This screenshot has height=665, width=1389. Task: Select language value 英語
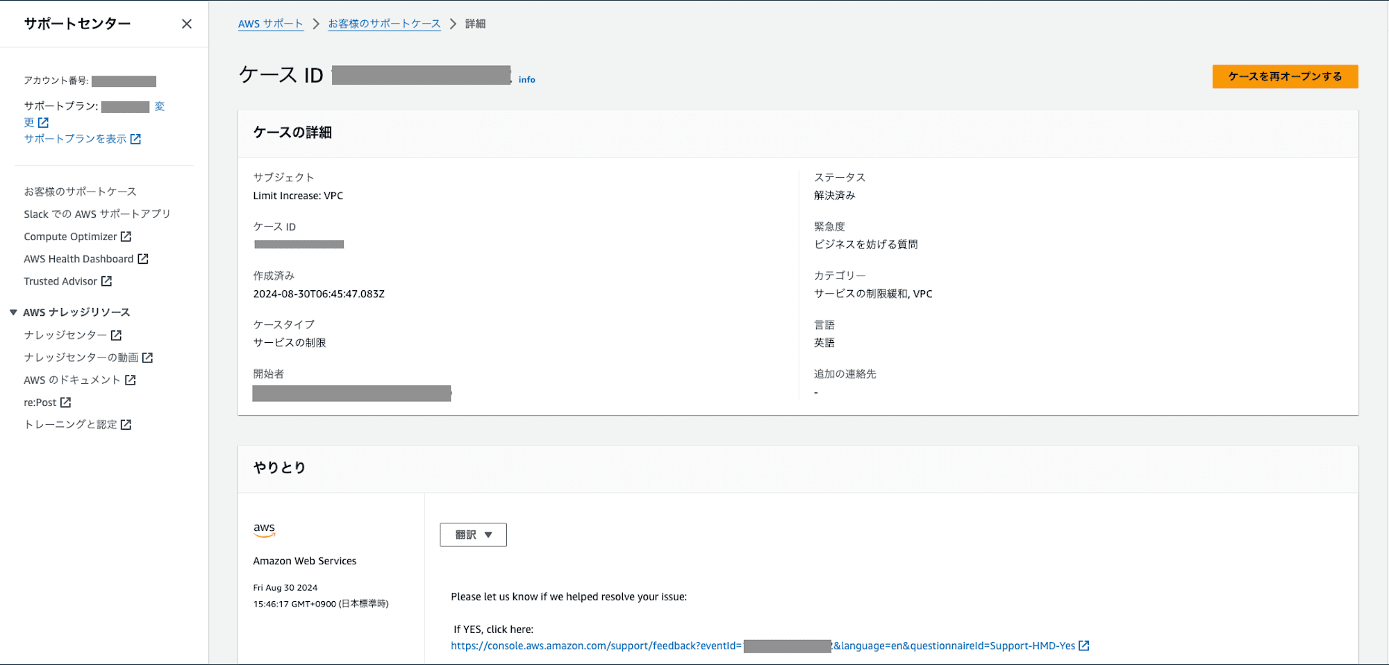(x=824, y=343)
